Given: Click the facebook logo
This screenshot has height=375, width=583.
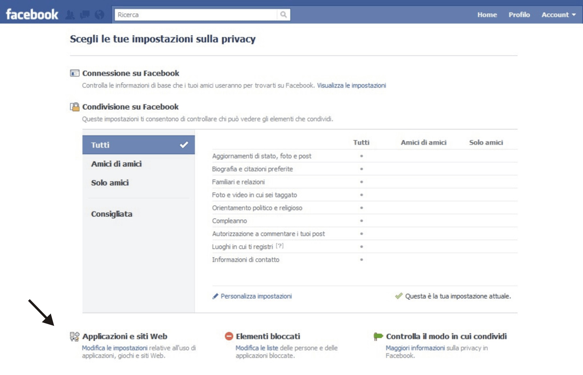Looking at the screenshot, I should click(32, 15).
